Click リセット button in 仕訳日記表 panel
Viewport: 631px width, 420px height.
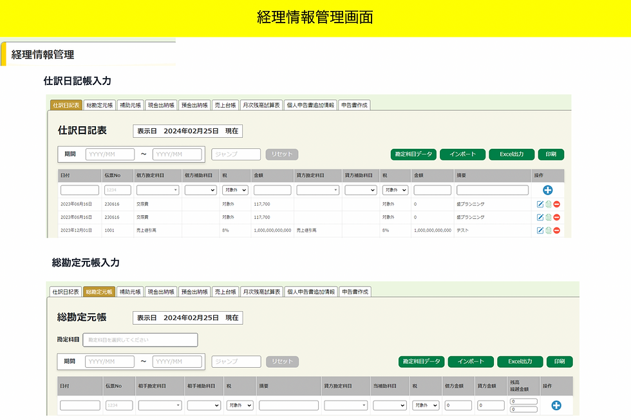(x=282, y=154)
